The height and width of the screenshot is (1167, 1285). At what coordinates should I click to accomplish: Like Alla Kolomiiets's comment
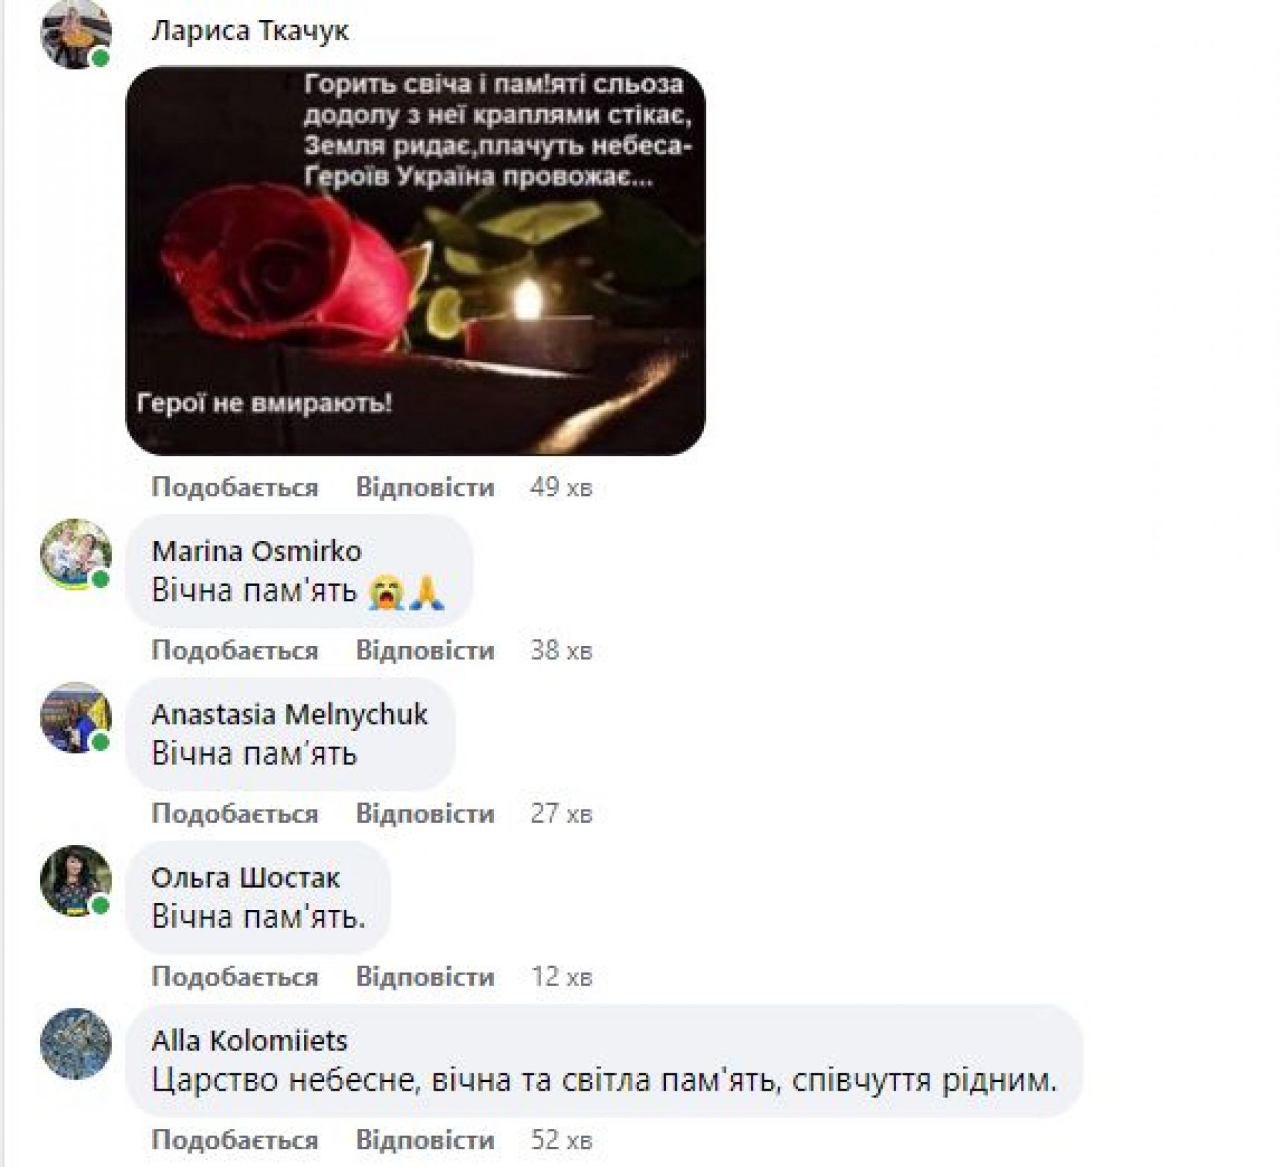[x=235, y=1140]
